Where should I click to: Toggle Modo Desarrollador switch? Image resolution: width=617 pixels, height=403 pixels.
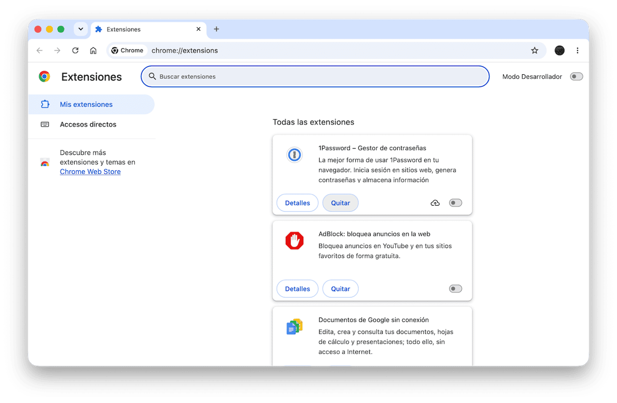(x=576, y=76)
